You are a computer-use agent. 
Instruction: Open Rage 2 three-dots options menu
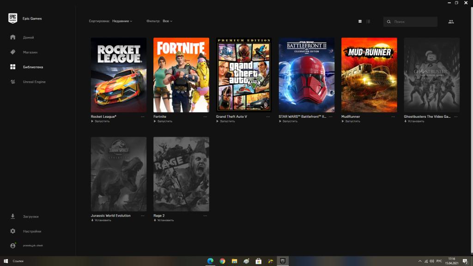coord(205,216)
